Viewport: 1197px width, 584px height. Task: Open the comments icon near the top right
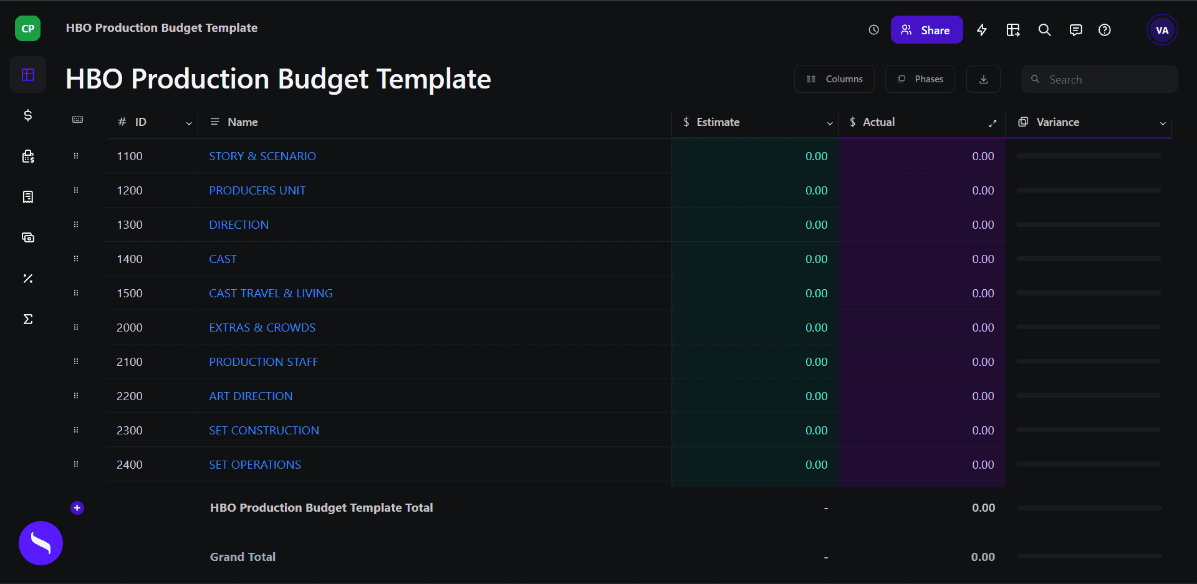(x=1075, y=29)
